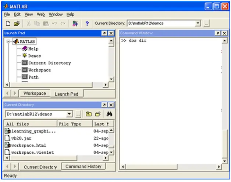
Task: Open Simulink library browser icon
Action: click(75, 23)
